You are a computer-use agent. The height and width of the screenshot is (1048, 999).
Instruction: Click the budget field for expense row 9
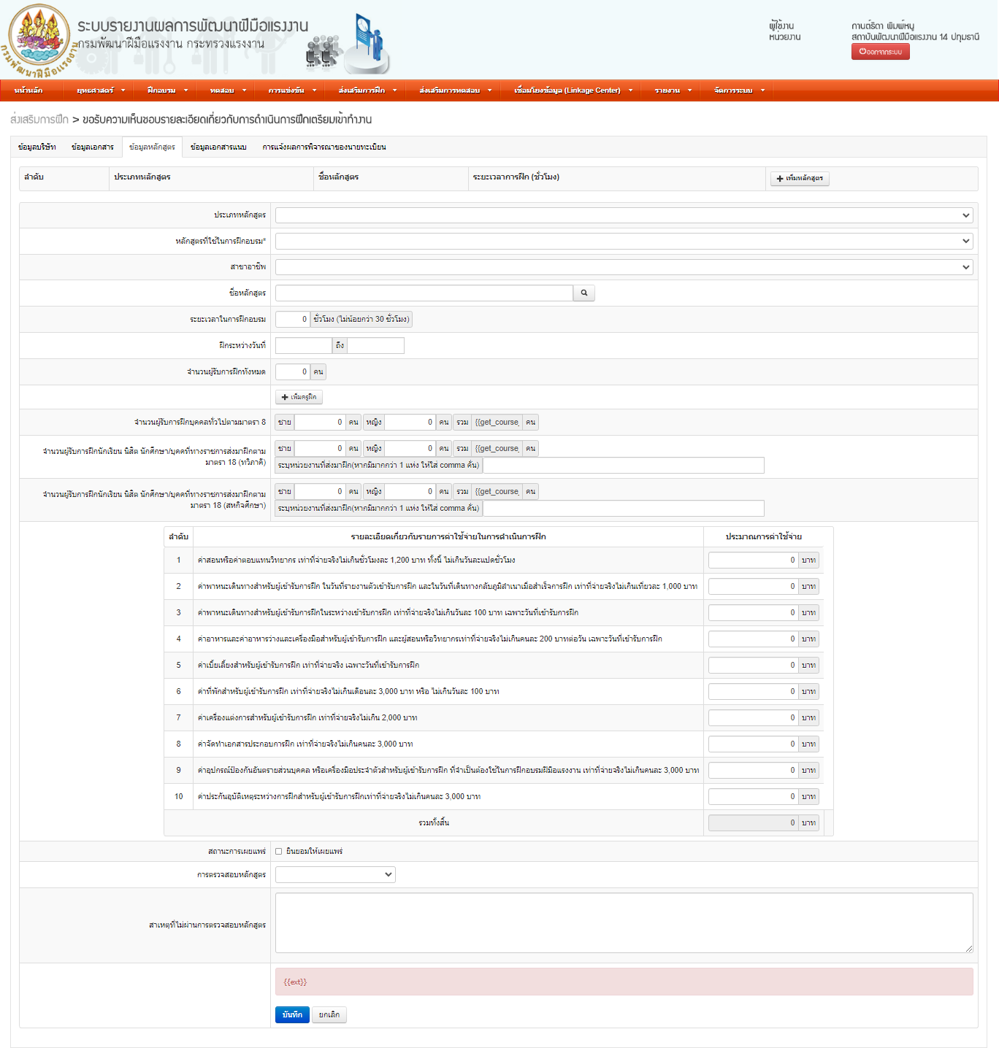click(x=754, y=770)
